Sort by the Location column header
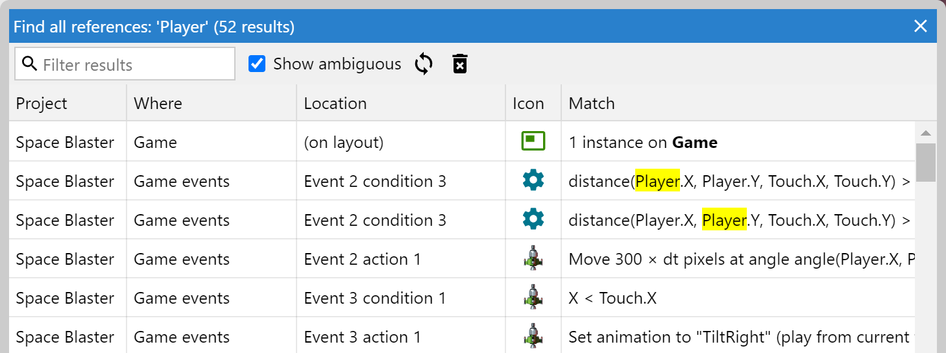 tap(335, 104)
